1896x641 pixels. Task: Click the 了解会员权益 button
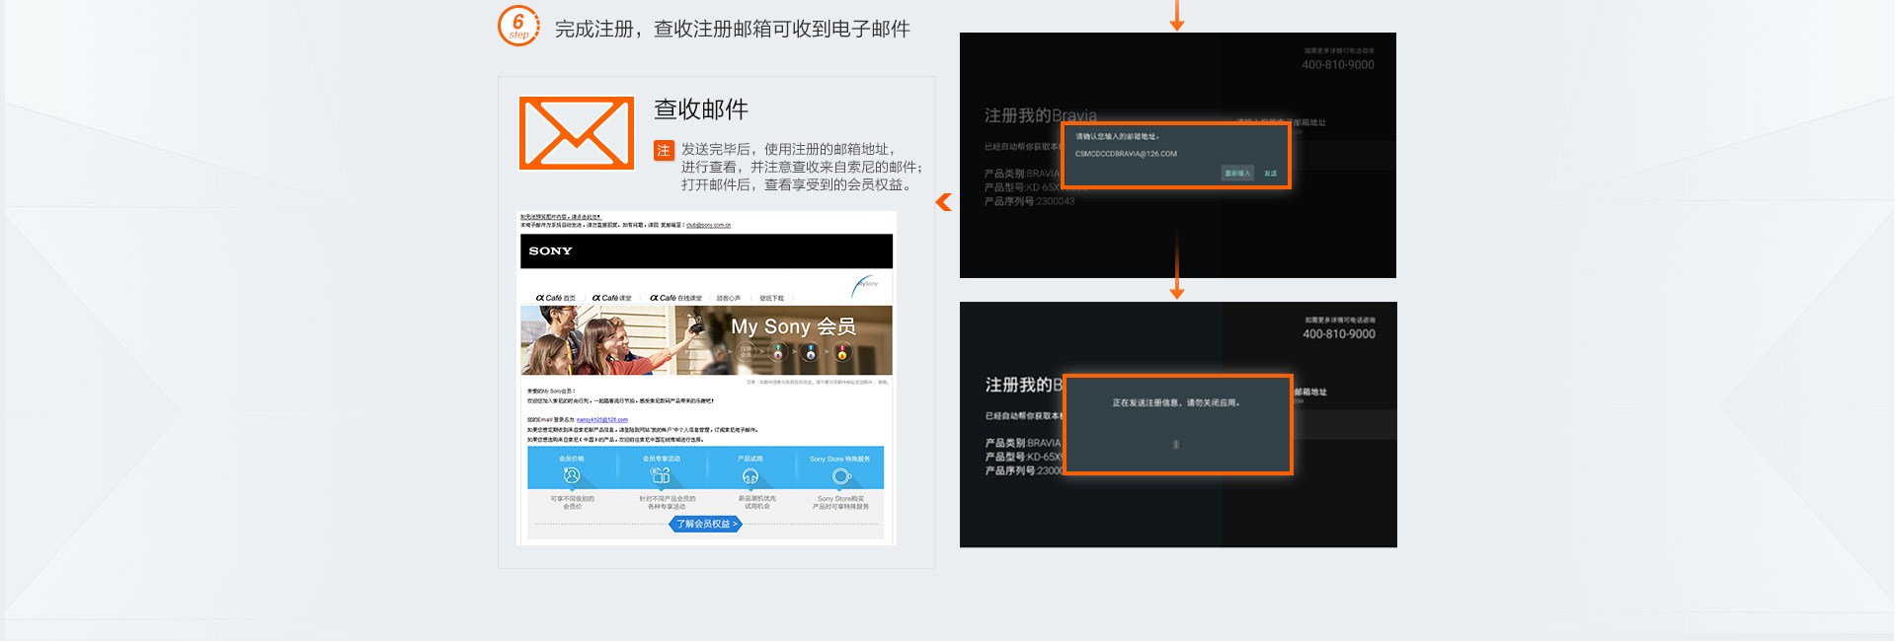(x=705, y=524)
